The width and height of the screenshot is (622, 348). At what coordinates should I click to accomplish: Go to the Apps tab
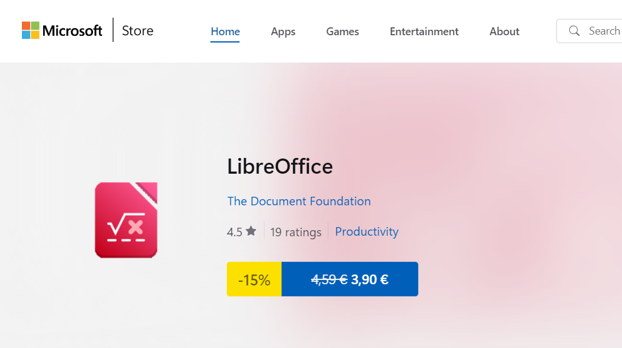tap(283, 32)
